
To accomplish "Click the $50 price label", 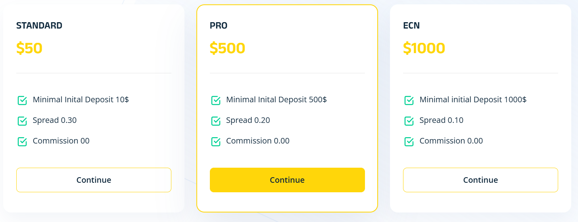I will click(29, 48).
